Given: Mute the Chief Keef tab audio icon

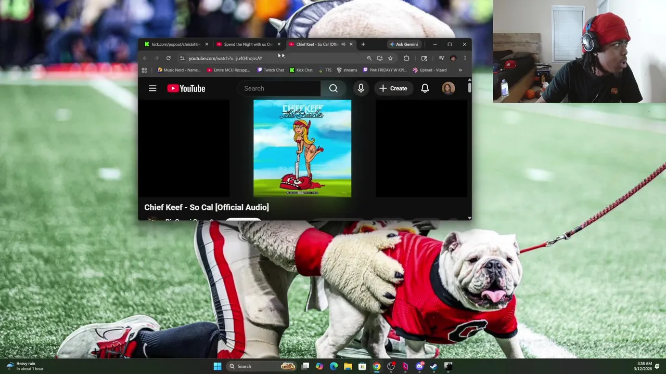Looking at the screenshot, I should [x=343, y=44].
